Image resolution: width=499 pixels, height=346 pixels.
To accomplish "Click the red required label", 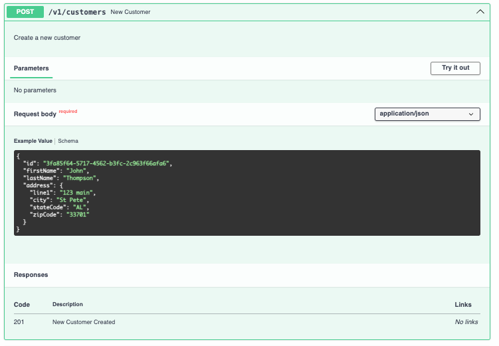I will click(68, 112).
